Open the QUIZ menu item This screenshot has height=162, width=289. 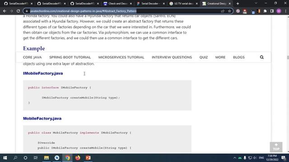204,57
